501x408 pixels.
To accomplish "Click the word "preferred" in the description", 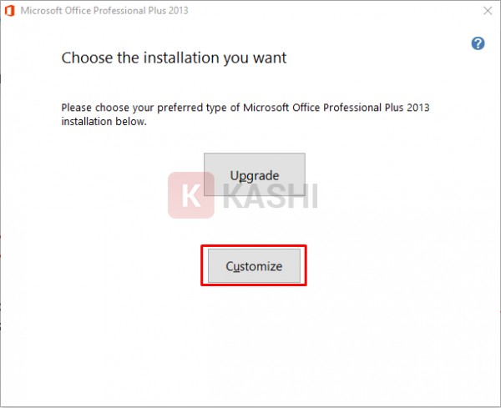I will pyautogui.click(x=180, y=108).
